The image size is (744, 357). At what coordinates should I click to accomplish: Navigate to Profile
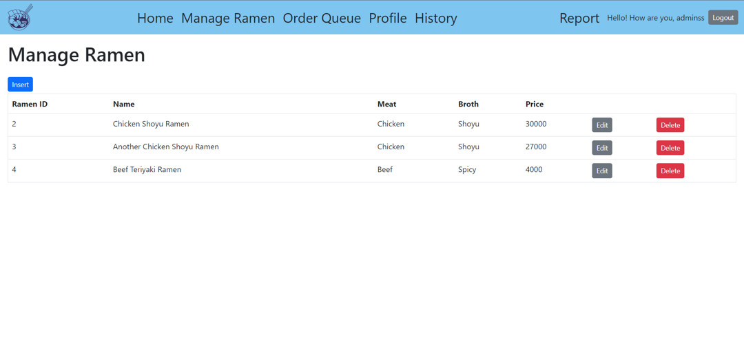coord(388,18)
